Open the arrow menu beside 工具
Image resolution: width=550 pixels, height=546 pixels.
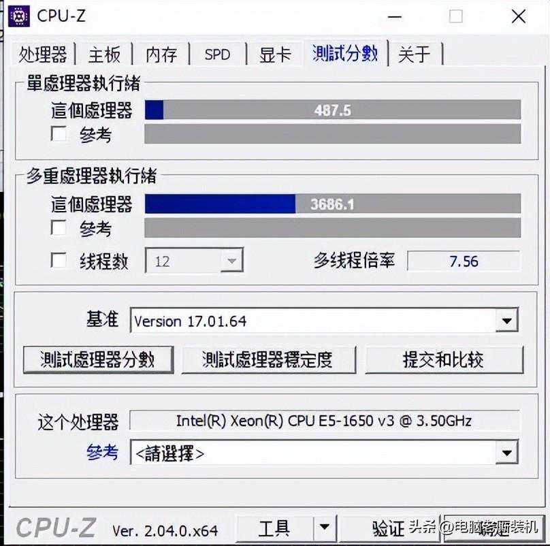click(x=325, y=528)
